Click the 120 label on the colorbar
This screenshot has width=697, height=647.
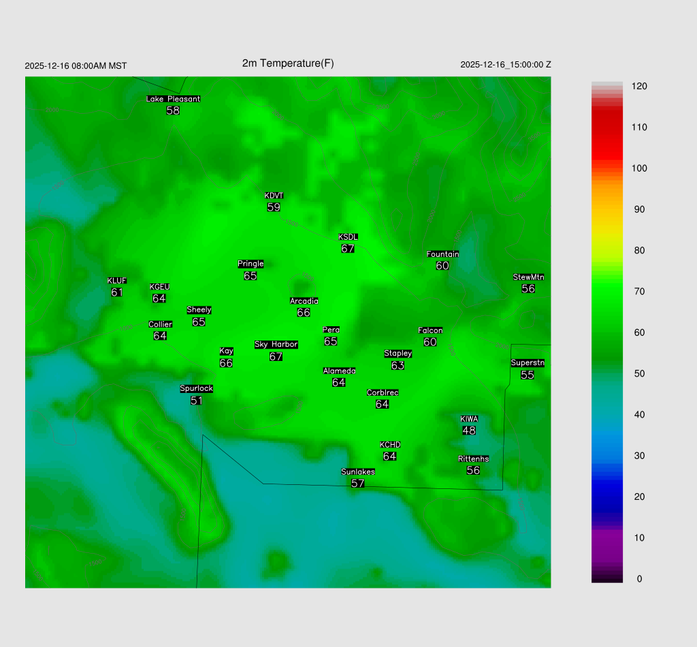pos(638,86)
